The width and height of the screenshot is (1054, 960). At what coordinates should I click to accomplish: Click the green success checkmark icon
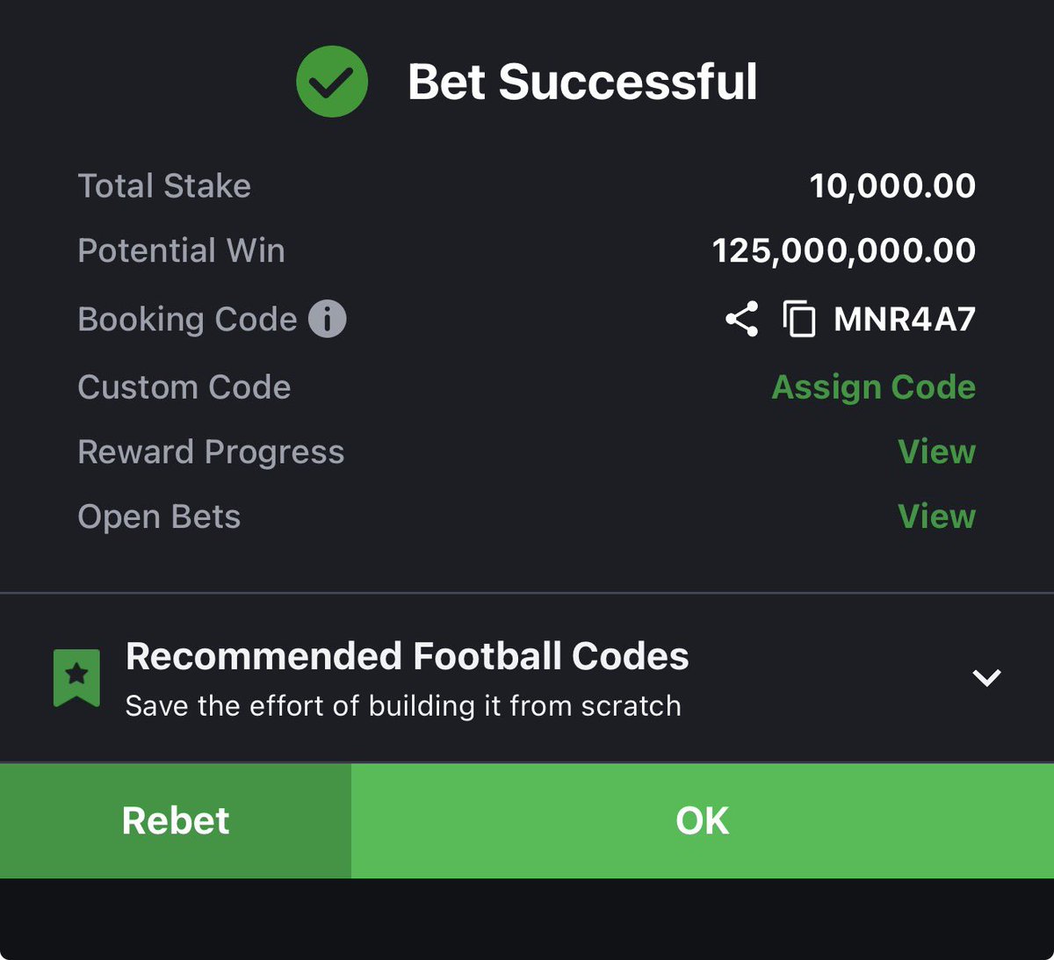pyautogui.click(x=332, y=81)
